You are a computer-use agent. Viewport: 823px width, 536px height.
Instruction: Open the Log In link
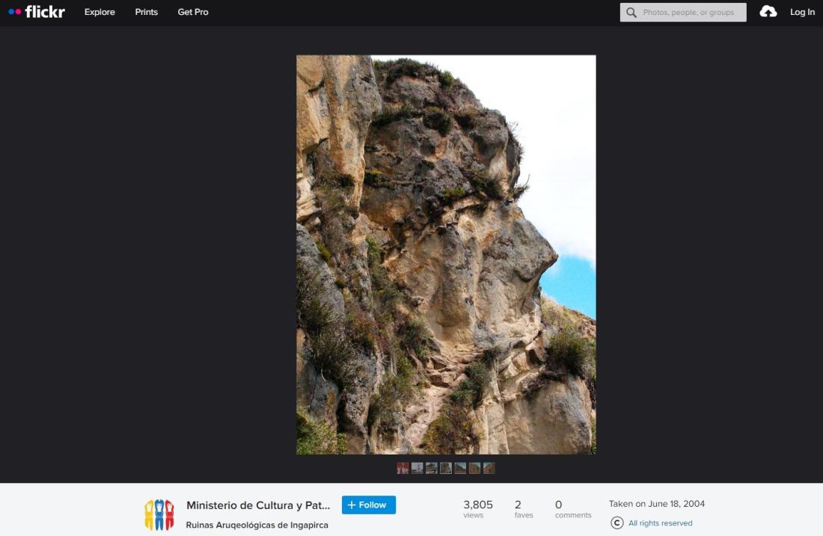803,12
